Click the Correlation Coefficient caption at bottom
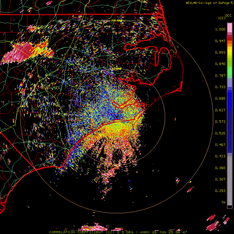Screen dimensions: 234x234 click(x=118, y=232)
